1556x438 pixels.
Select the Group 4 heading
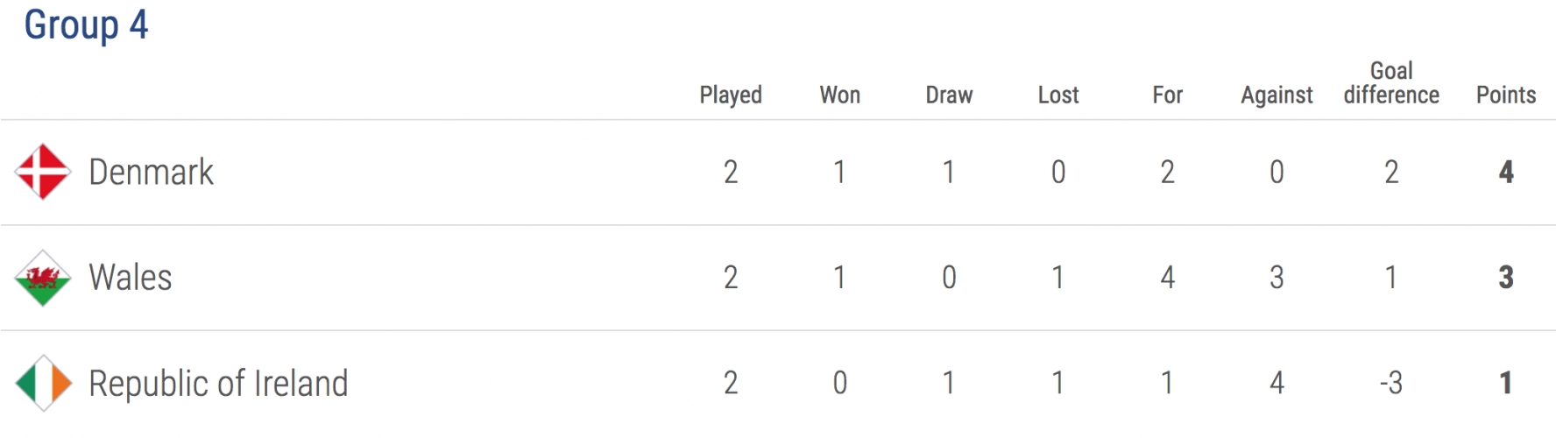(x=86, y=25)
